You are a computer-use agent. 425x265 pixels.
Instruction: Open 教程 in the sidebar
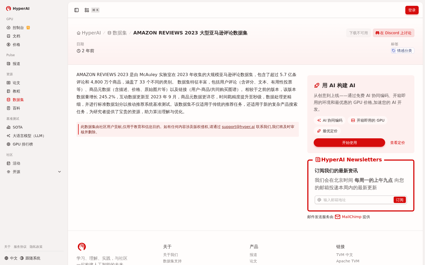16,91
